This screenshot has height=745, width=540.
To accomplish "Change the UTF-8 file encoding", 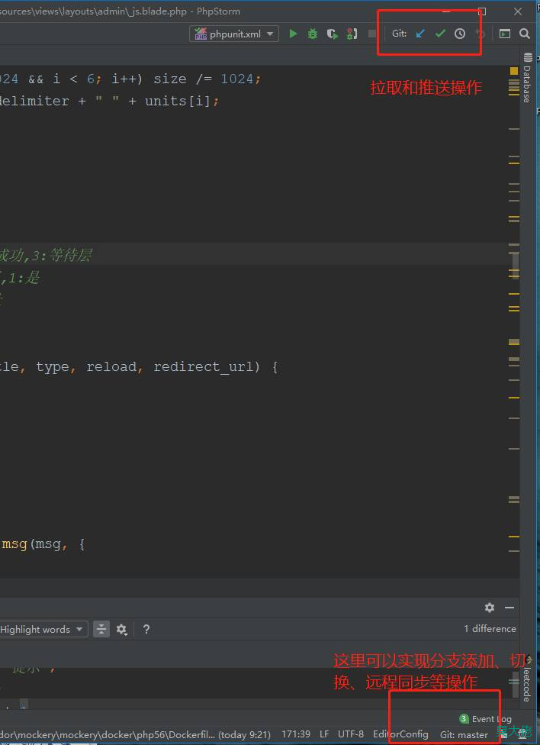I will (x=351, y=734).
